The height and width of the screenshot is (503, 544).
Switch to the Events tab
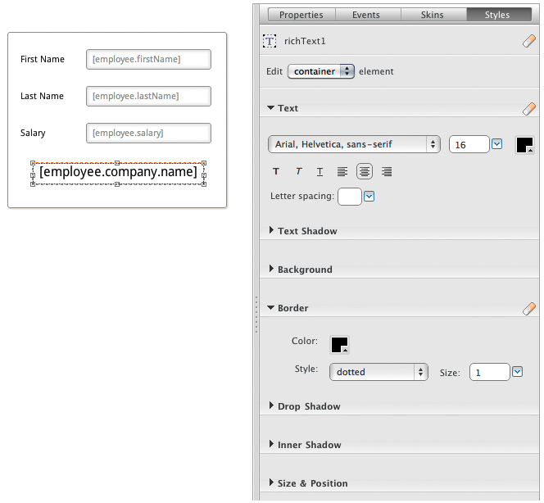tap(367, 15)
